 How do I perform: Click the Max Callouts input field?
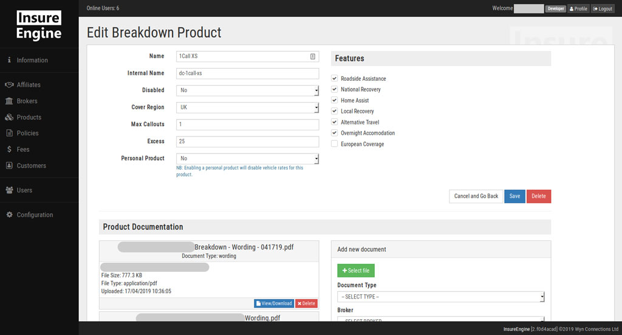pyautogui.click(x=247, y=124)
